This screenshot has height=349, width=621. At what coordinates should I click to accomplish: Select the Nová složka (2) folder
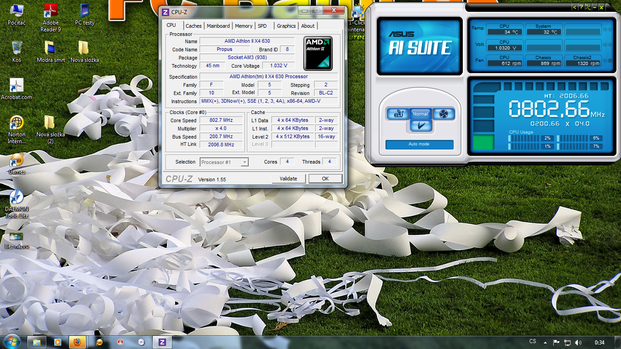point(50,130)
